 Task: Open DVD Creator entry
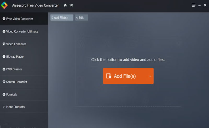pyautogui.click(x=24, y=69)
